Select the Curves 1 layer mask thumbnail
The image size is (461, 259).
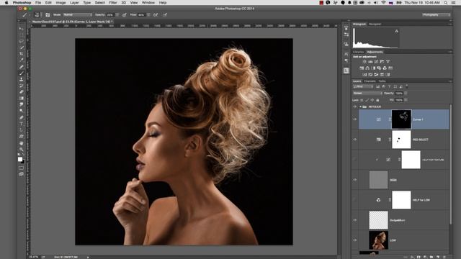click(x=401, y=119)
